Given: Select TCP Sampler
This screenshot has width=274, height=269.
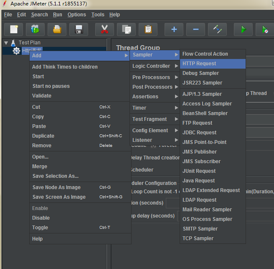Looking at the screenshot, I should [213, 238].
